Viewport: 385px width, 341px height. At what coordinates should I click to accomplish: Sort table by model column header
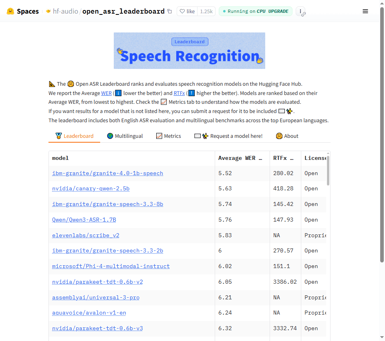point(60,158)
